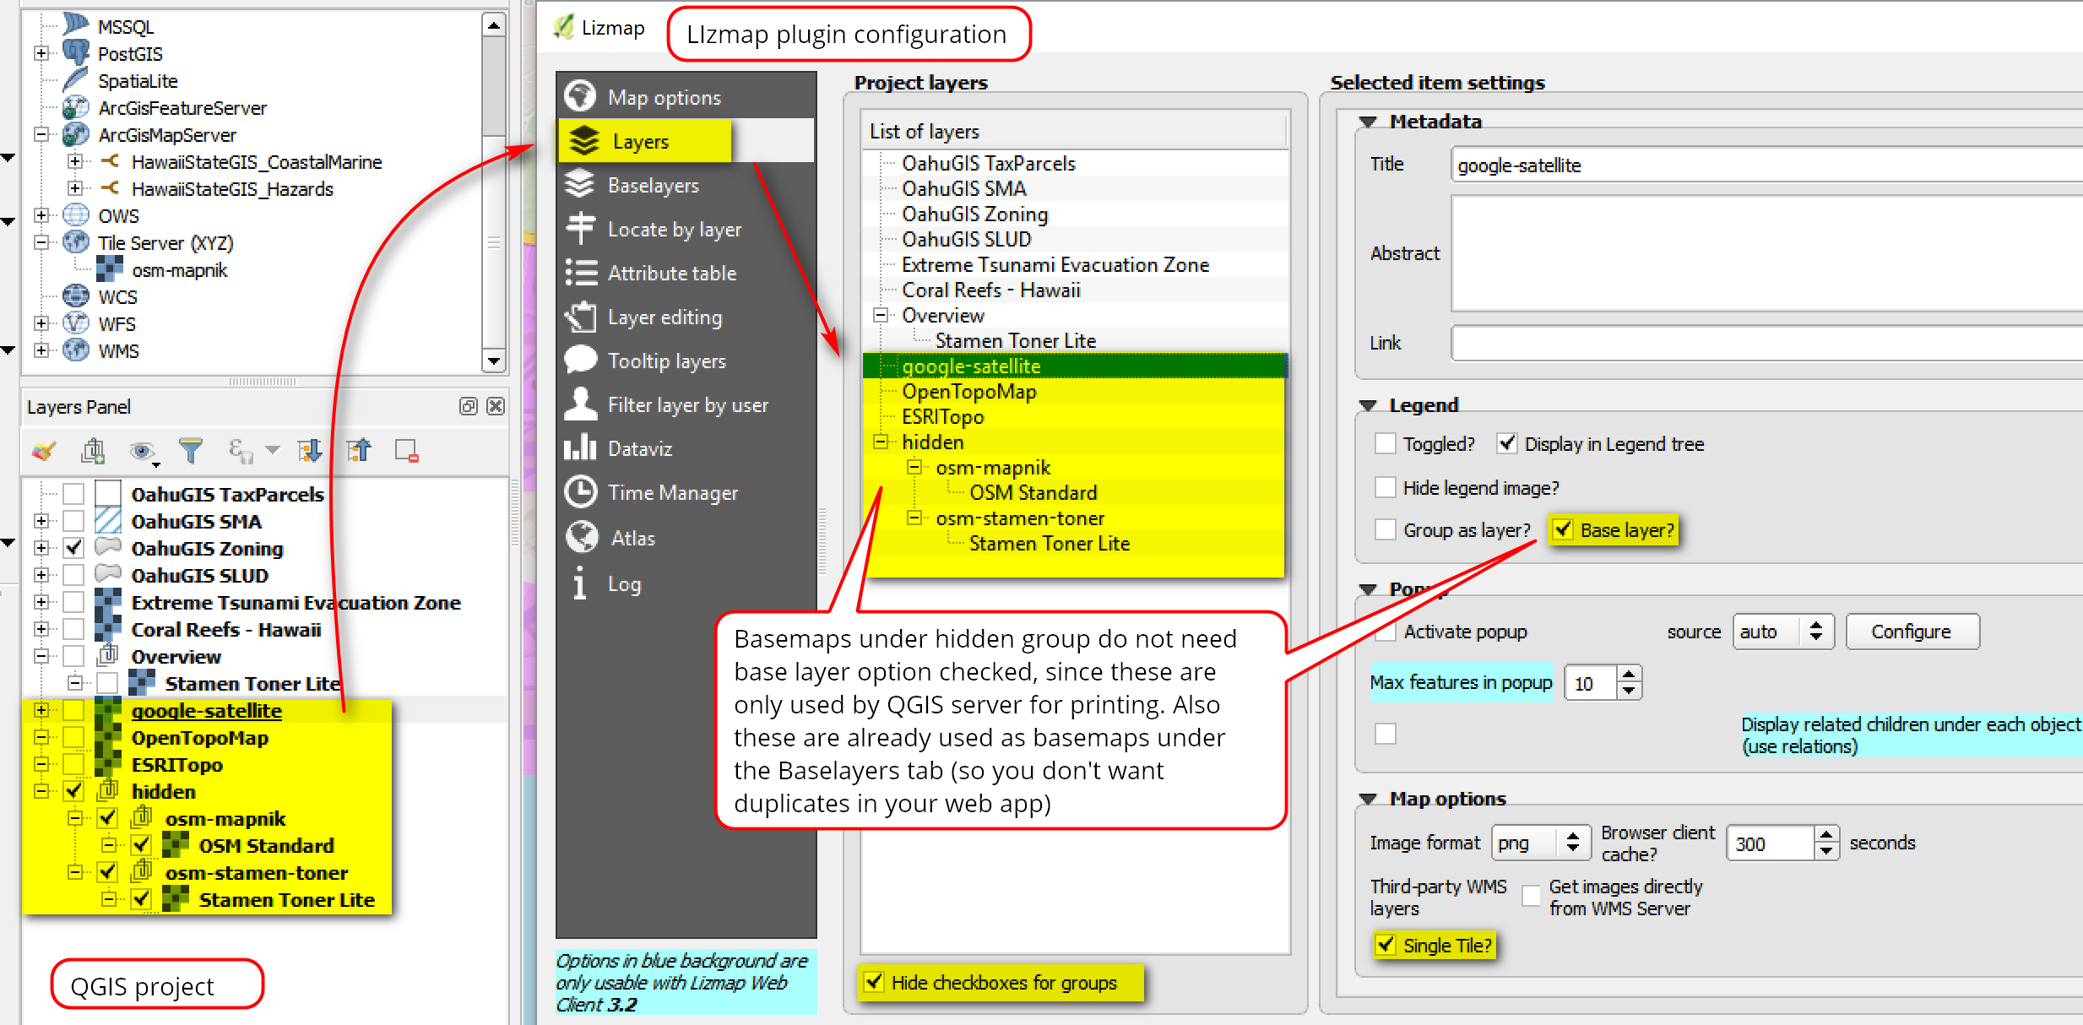Click the manage map themes eye icon

coord(142,451)
